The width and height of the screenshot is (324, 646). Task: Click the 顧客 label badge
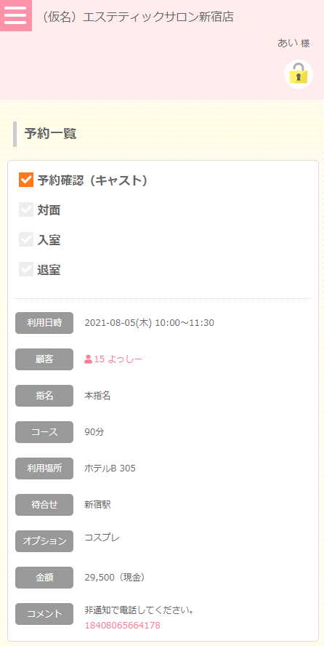click(44, 359)
